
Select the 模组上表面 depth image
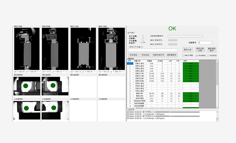point(83,49)
